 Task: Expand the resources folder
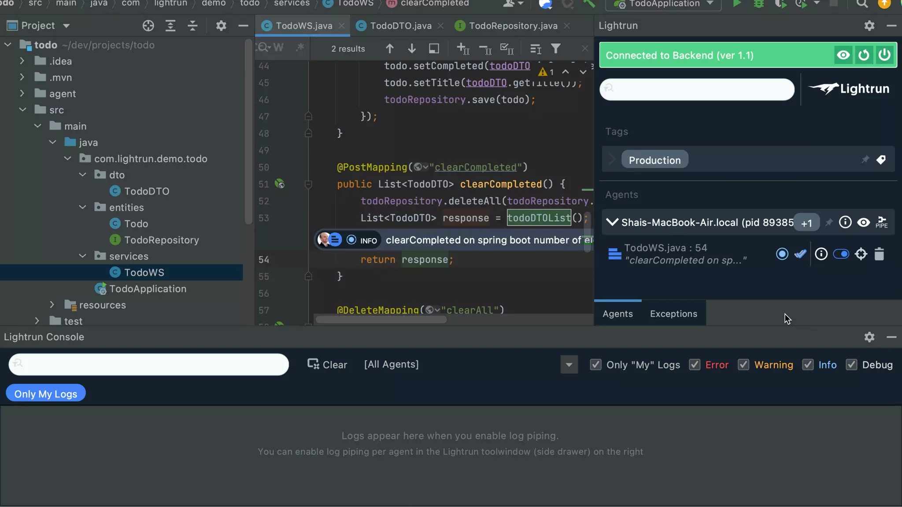pyautogui.click(x=52, y=305)
